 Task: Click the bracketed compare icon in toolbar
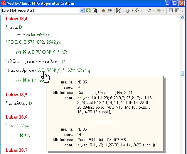tap(118, 11)
